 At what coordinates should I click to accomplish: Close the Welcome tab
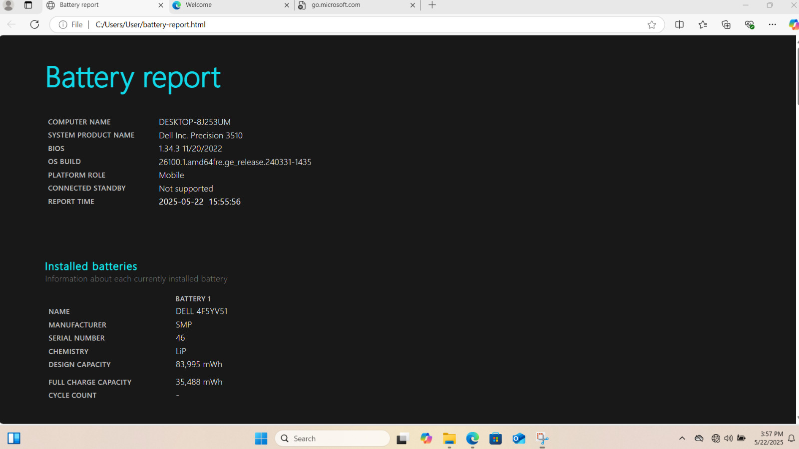point(287,5)
